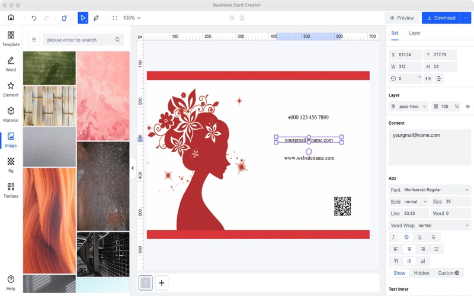Select the pointer selection tool
This screenshot has height=296, width=474.
pos(83,18)
